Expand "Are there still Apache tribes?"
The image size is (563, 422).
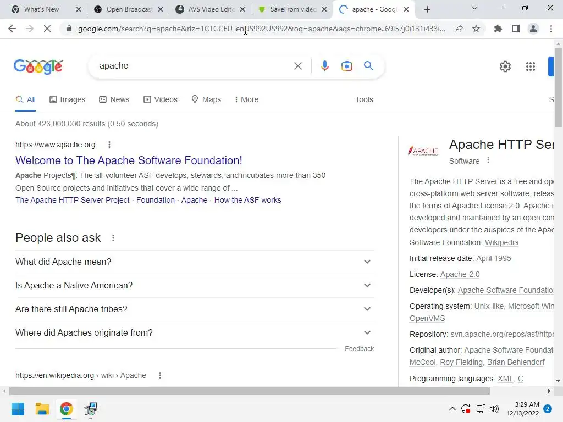click(x=194, y=309)
